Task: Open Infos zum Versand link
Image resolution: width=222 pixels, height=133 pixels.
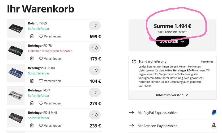Action: 172,95
